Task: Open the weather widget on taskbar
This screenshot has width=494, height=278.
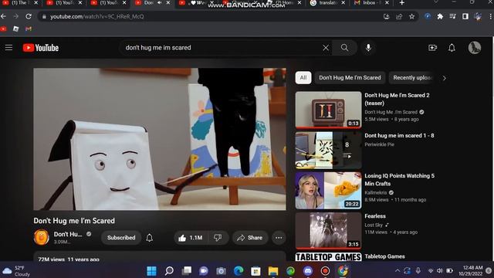Action: [x=16, y=271]
